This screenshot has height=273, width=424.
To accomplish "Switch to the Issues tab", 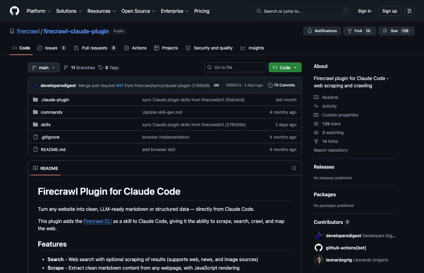I will 52,48.
